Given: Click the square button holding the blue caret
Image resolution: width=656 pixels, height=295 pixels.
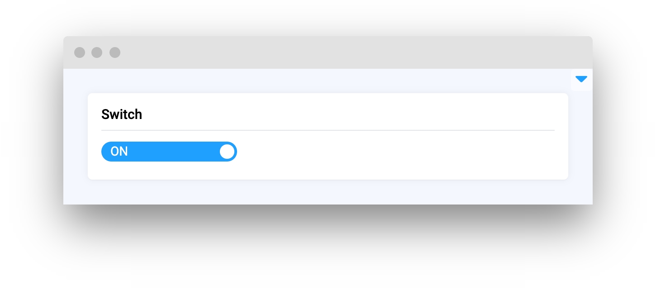Looking at the screenshot, I should coord(581,80).
